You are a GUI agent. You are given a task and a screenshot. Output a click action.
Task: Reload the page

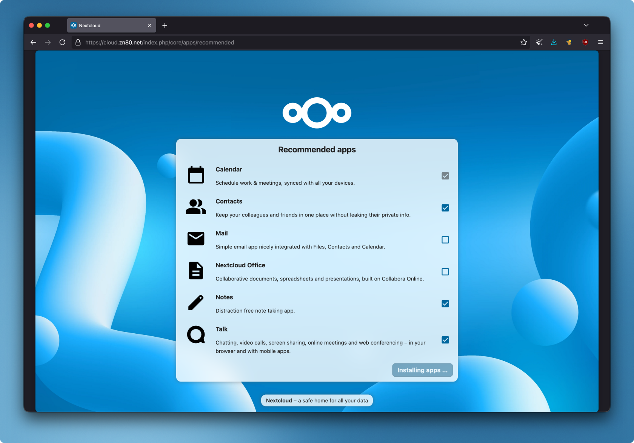click(x=63, y=42)
